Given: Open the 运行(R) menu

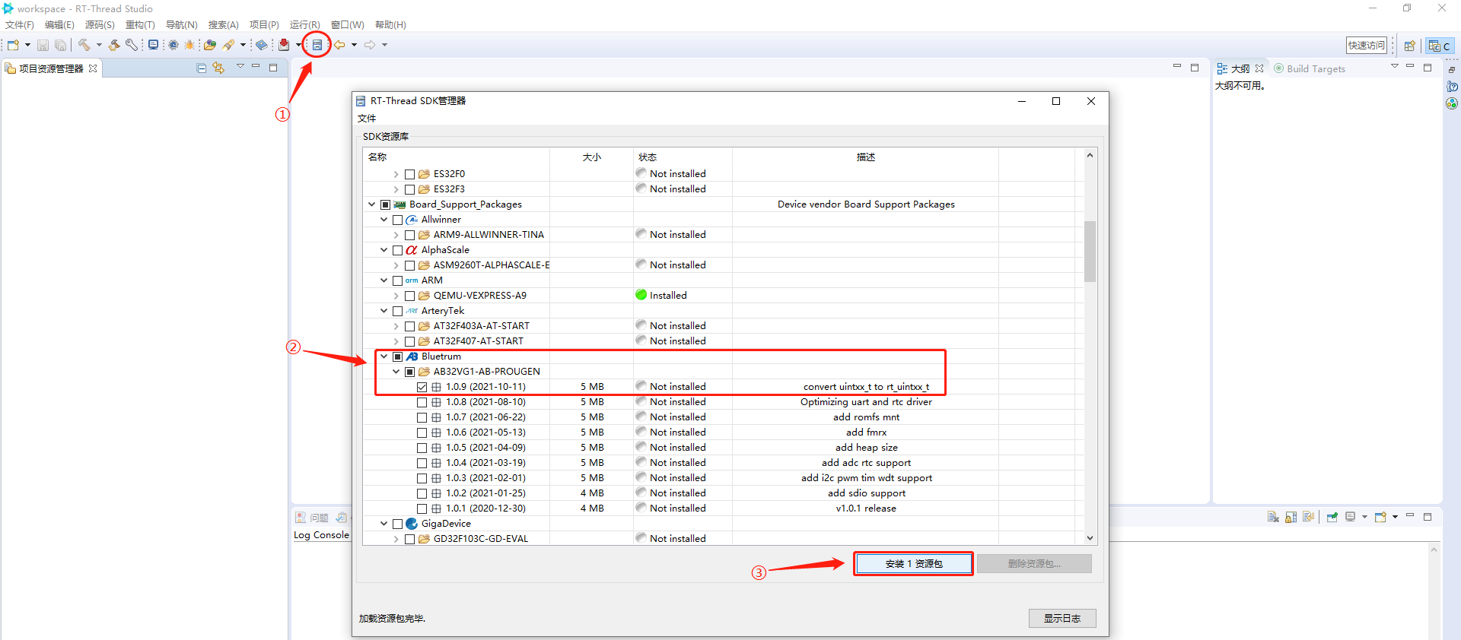Looking at the screenshot, I should 305,25.
